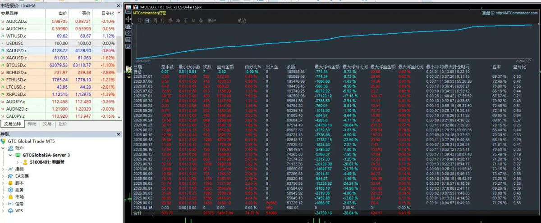The width and height of the screenshot is (541, 223).
Task: Switch to the 详细 tab in Market Watch
Action: click(32, 124)
